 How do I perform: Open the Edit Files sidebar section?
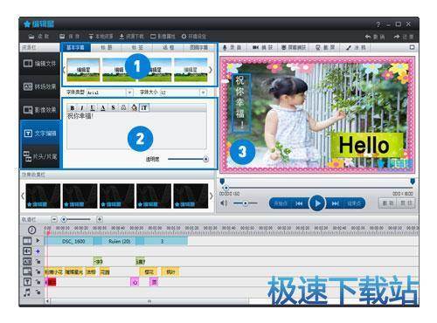40,64
